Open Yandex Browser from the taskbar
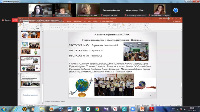 click(x=115, y=109)
